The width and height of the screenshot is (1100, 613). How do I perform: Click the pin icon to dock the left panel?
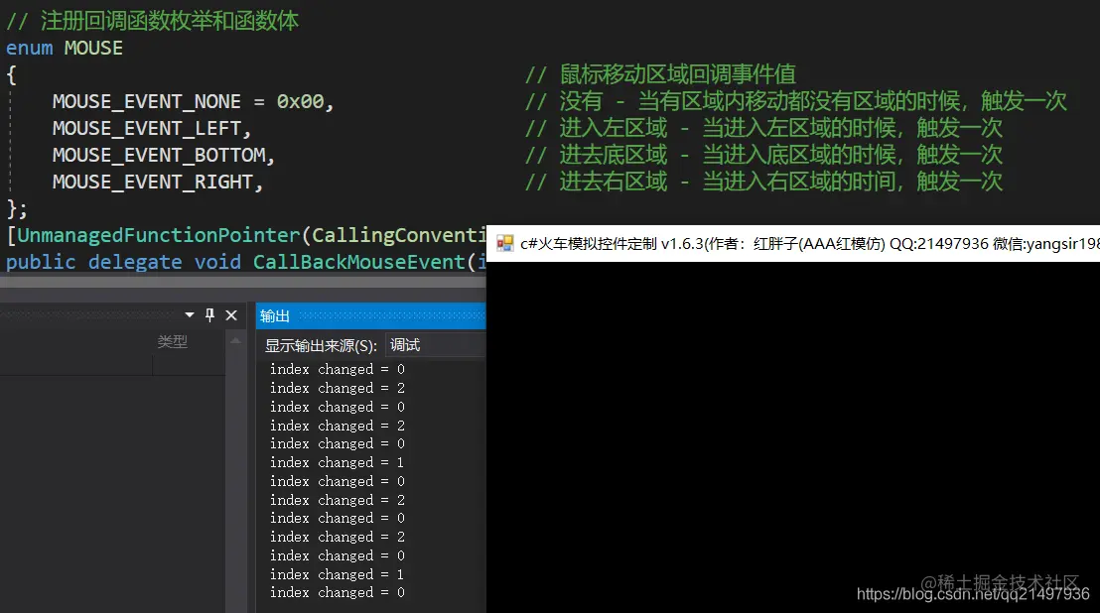pos(209,314)
